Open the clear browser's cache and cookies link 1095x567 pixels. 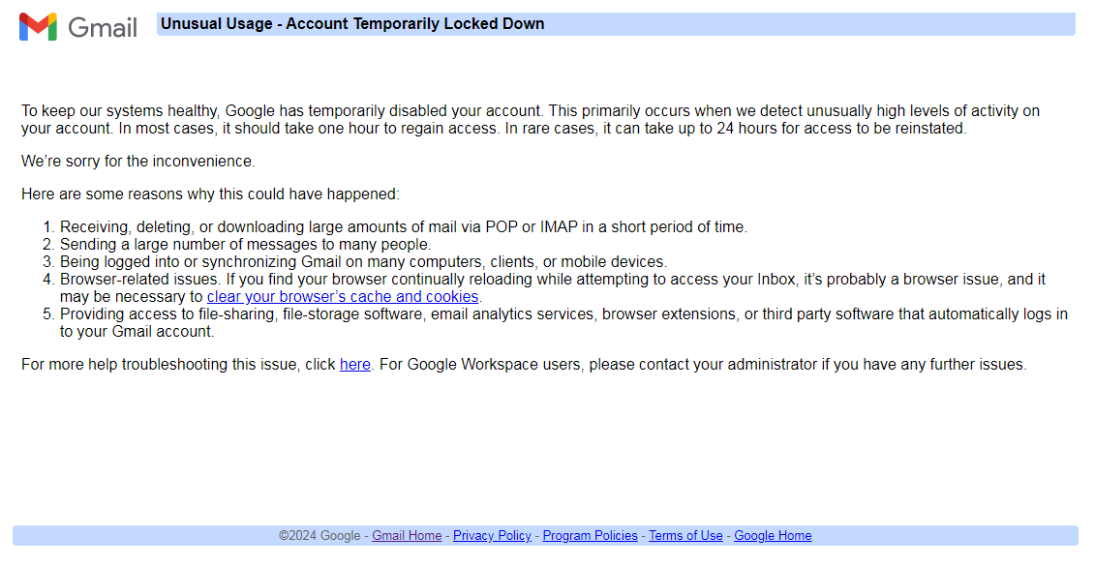[x=343, y=297]
